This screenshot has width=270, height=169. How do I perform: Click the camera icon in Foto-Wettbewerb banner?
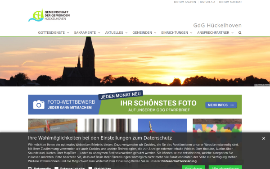[39, 105]
